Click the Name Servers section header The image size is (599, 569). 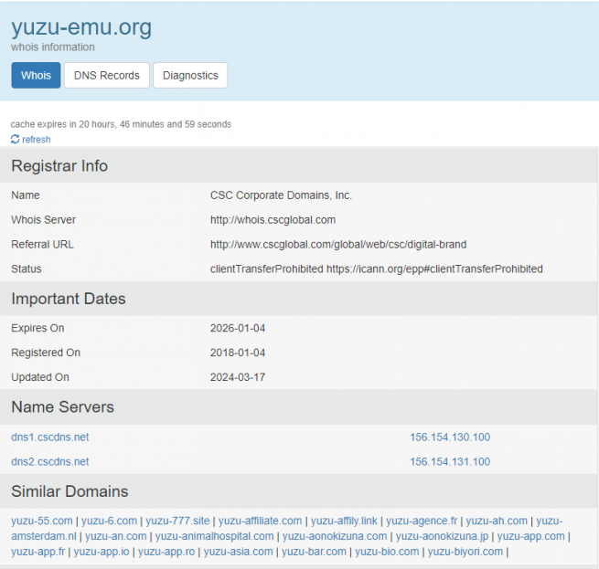63,407
